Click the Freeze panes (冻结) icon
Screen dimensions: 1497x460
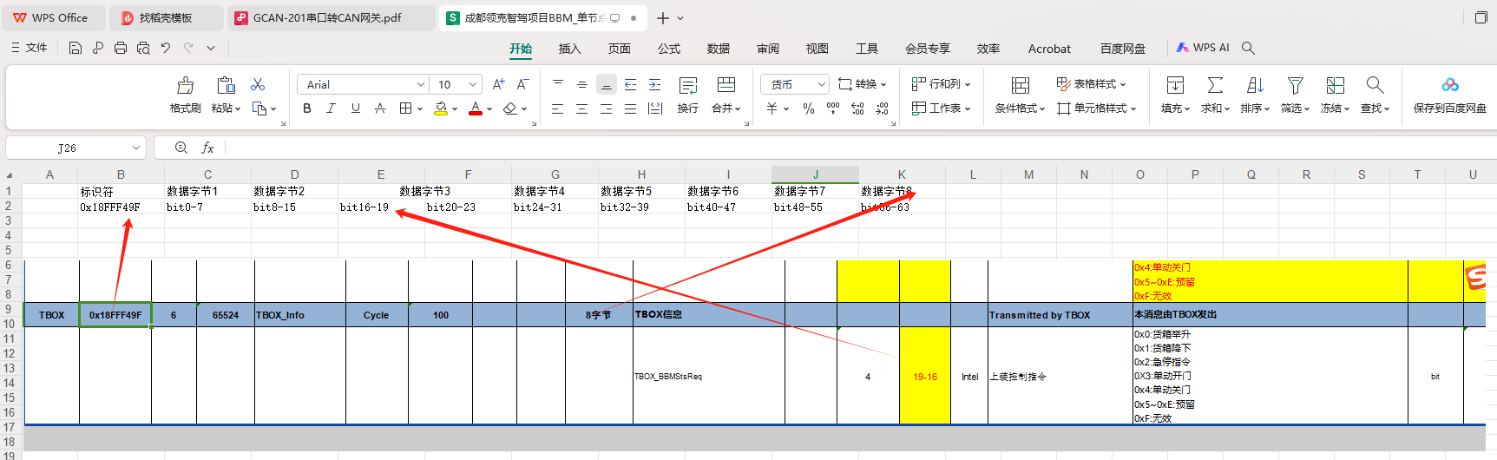pyautogui.click(x=1335, y=85)
